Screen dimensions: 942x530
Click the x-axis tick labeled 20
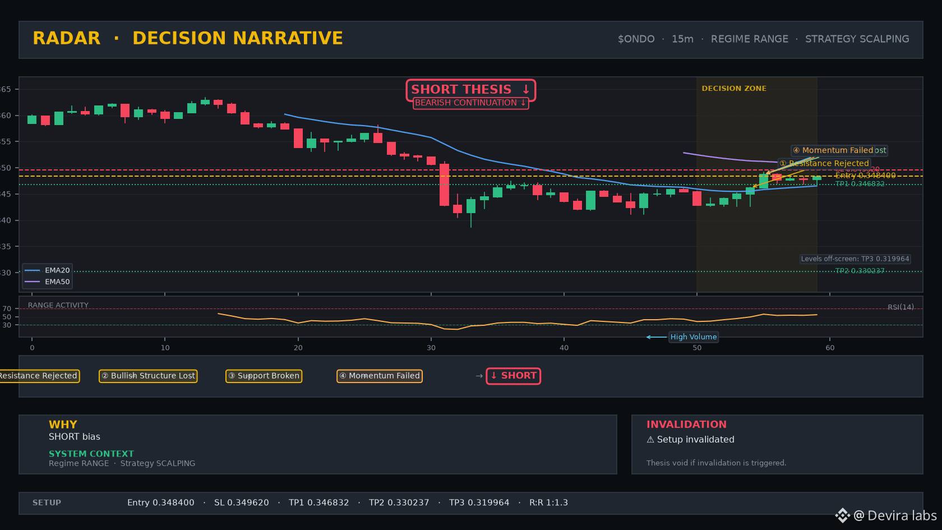click(x=298, y=348)
